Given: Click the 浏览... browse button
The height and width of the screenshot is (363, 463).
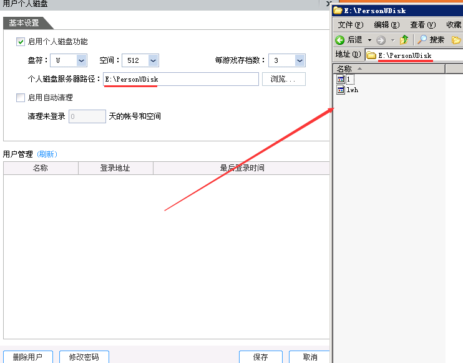Looking at the screenshot, I should tap(283, 79).
